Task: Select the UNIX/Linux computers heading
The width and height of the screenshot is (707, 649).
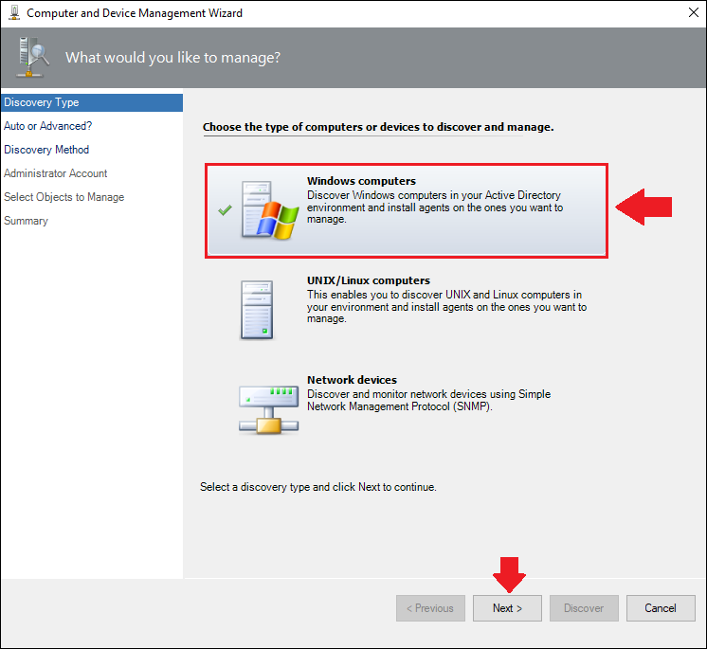Action: click(369, 280)
